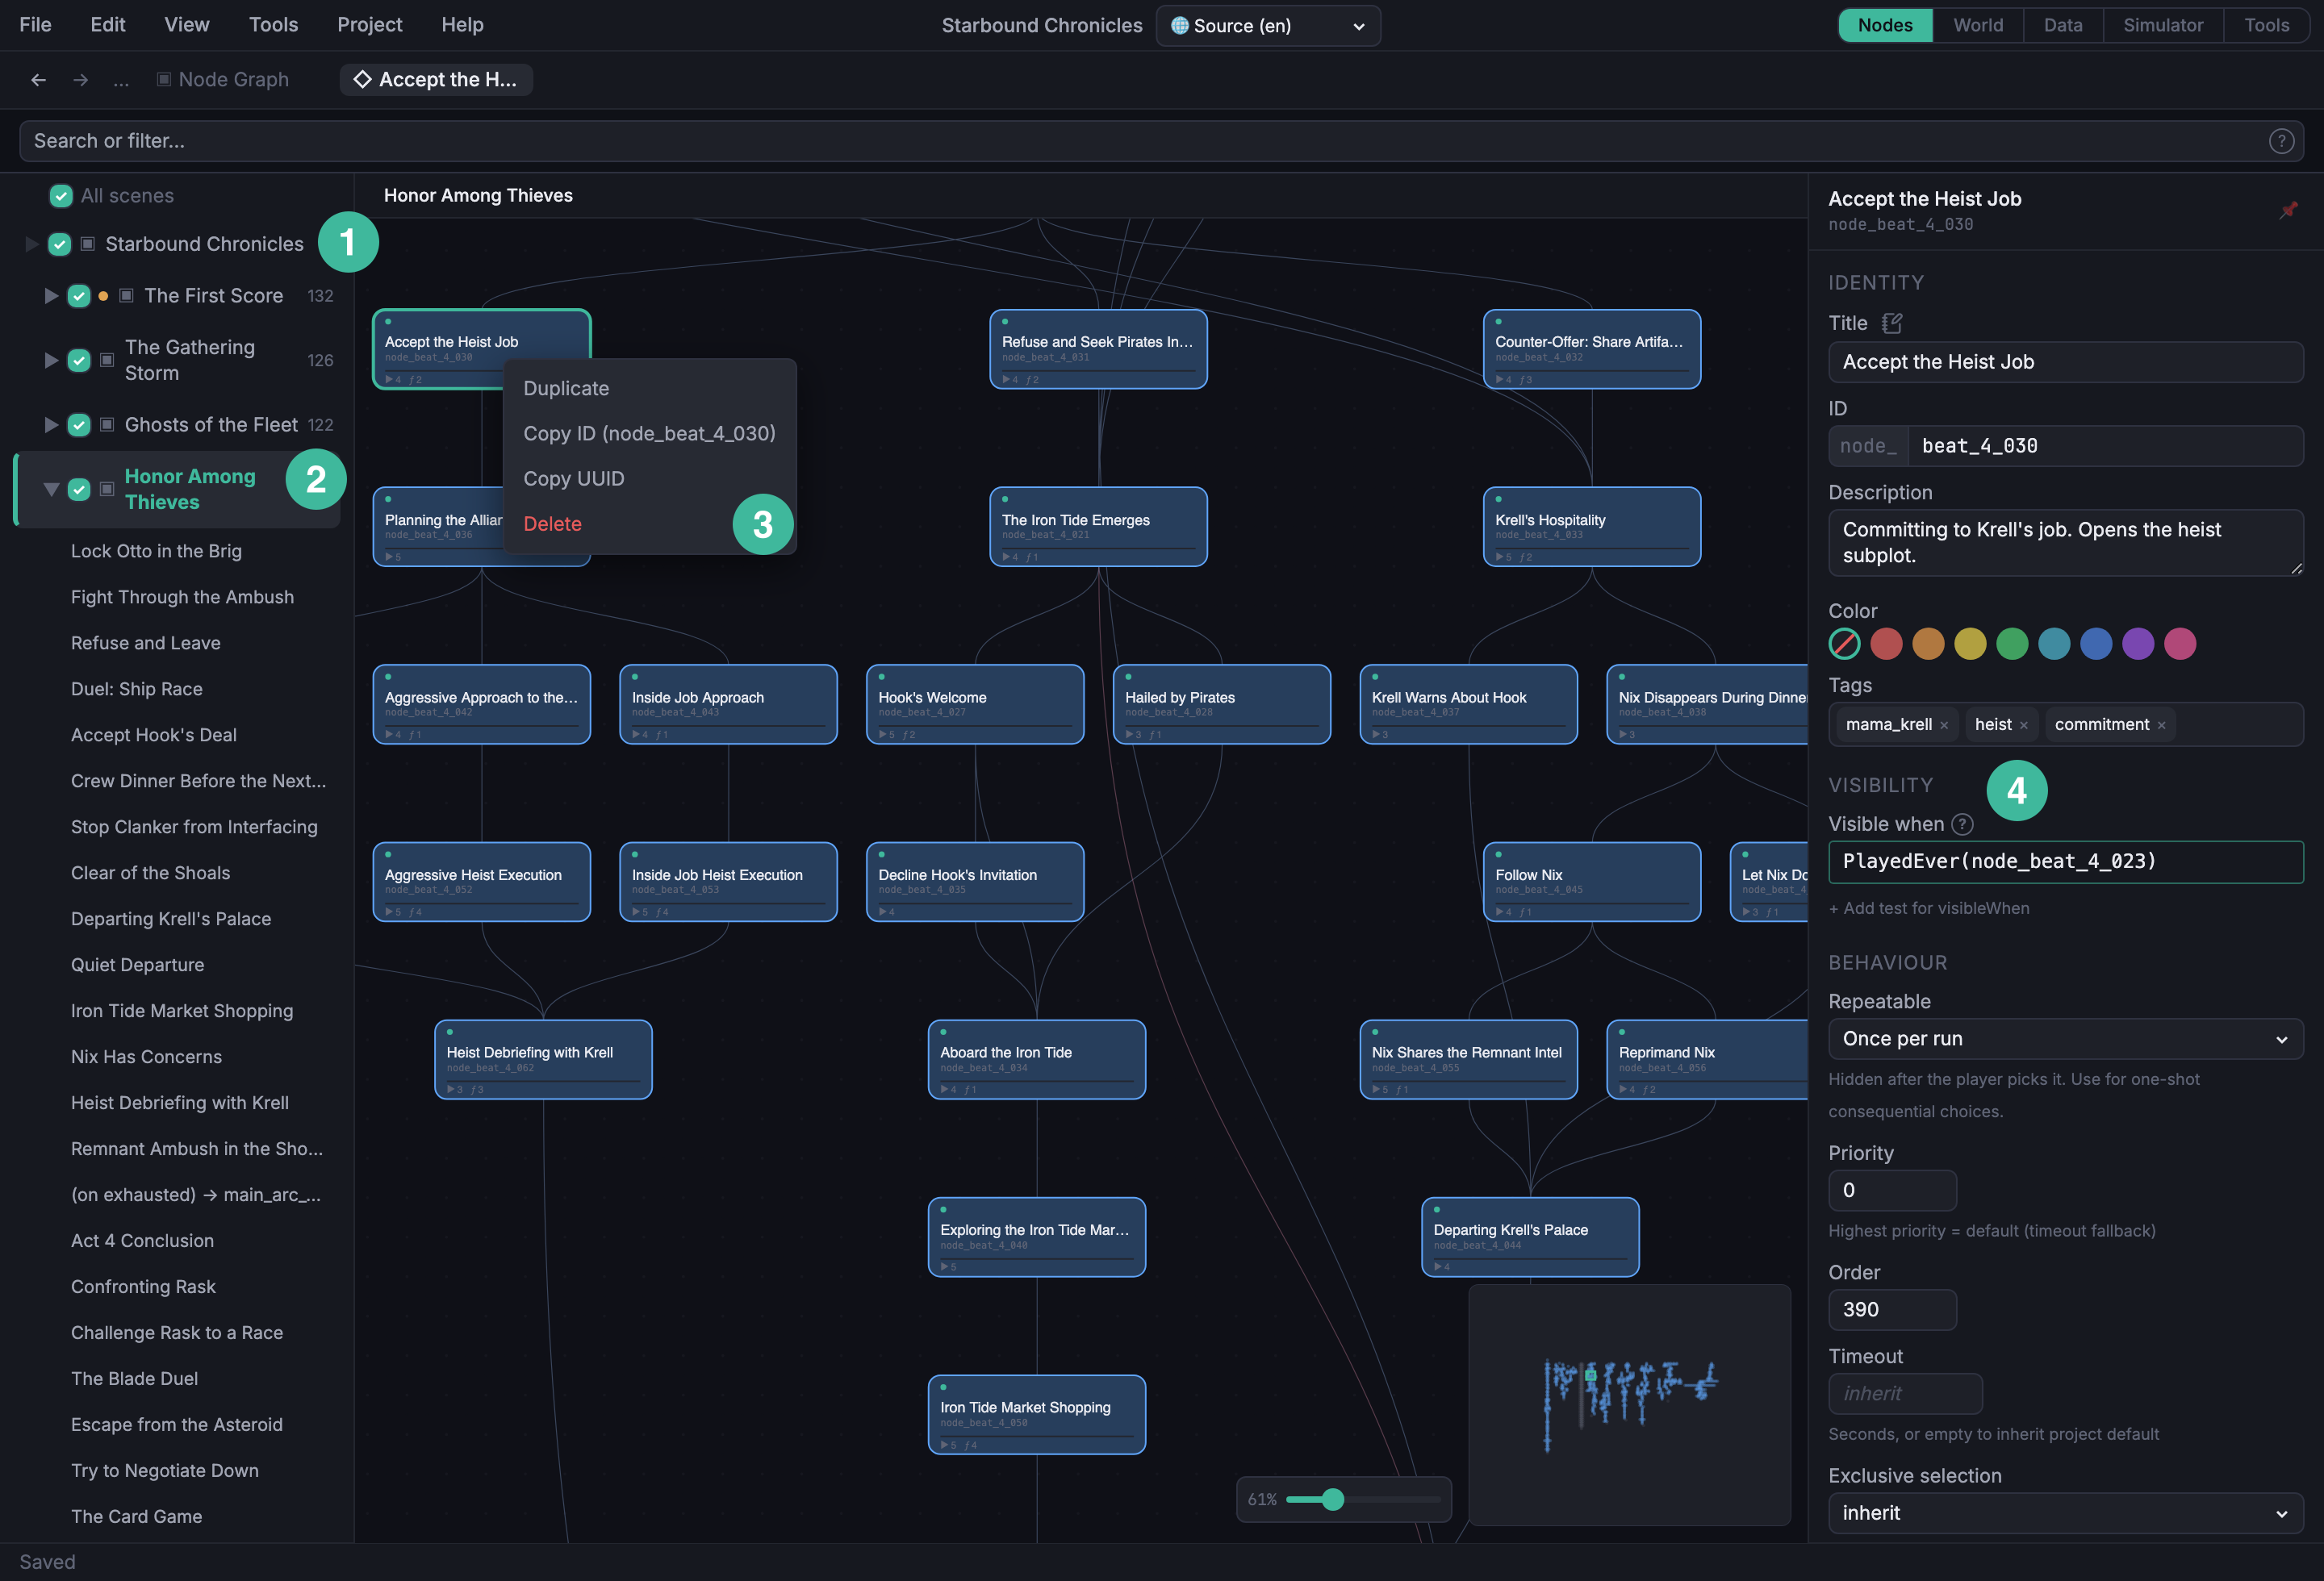
Task: Toggle Starbound Chronicles checkbox
Action: [60, 244]
